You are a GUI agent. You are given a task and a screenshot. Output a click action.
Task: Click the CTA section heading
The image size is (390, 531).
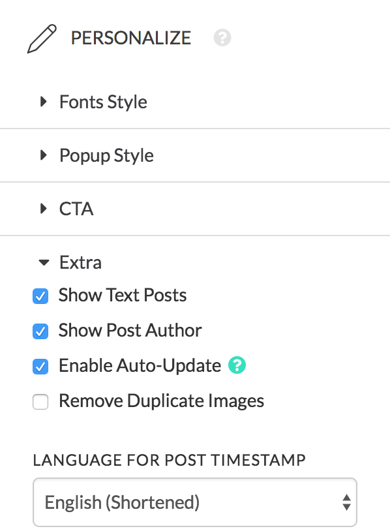point(76,209)
